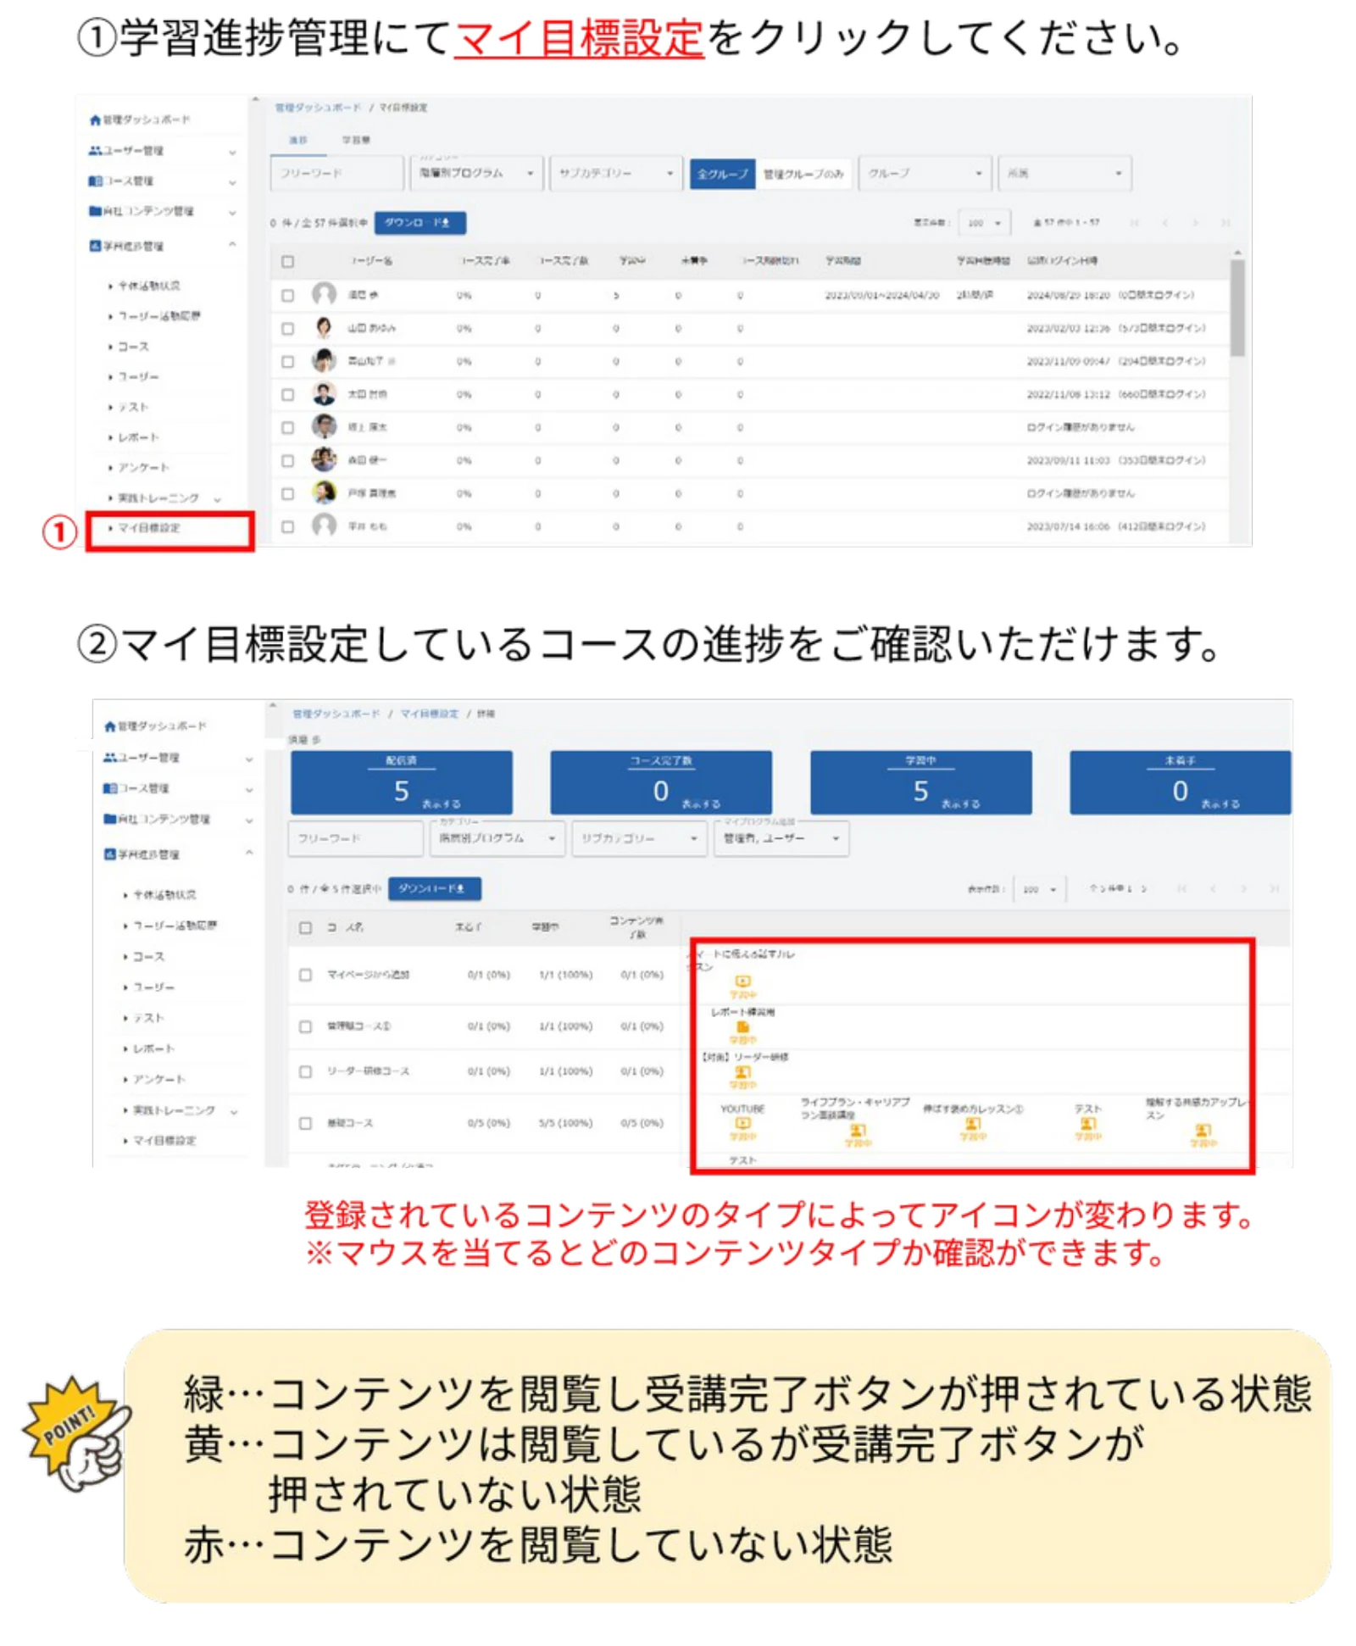Open グループ dropdown in user-list filters
The width and height of the screenshot is (1356, 1646).
(x=925, y=173)
